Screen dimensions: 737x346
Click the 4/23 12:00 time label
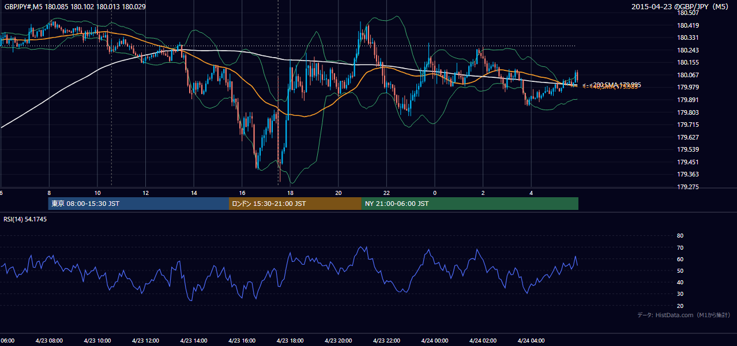(145, 340)
